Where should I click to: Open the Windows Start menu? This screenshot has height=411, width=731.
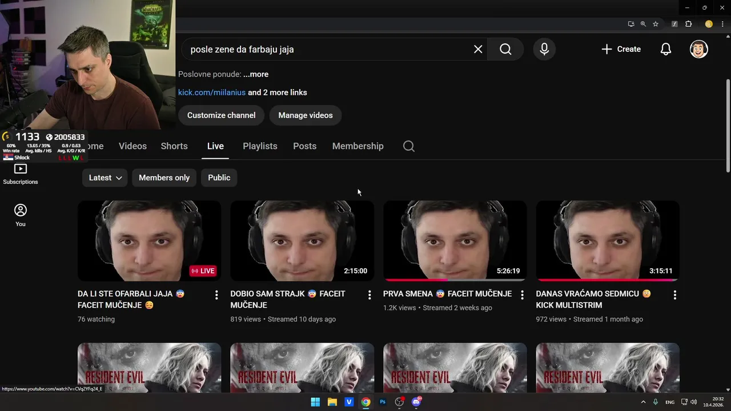pyautogui.click(x=315, y=402)
